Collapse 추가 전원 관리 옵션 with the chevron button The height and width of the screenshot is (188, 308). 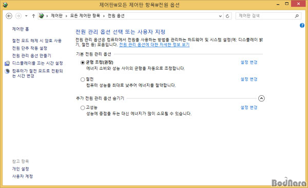pyautogui.click(x=261, y=98)
